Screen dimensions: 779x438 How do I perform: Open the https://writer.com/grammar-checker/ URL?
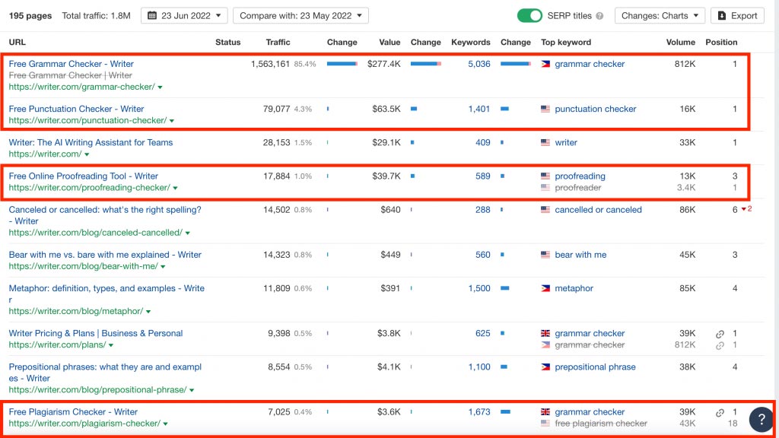[81, 87]
